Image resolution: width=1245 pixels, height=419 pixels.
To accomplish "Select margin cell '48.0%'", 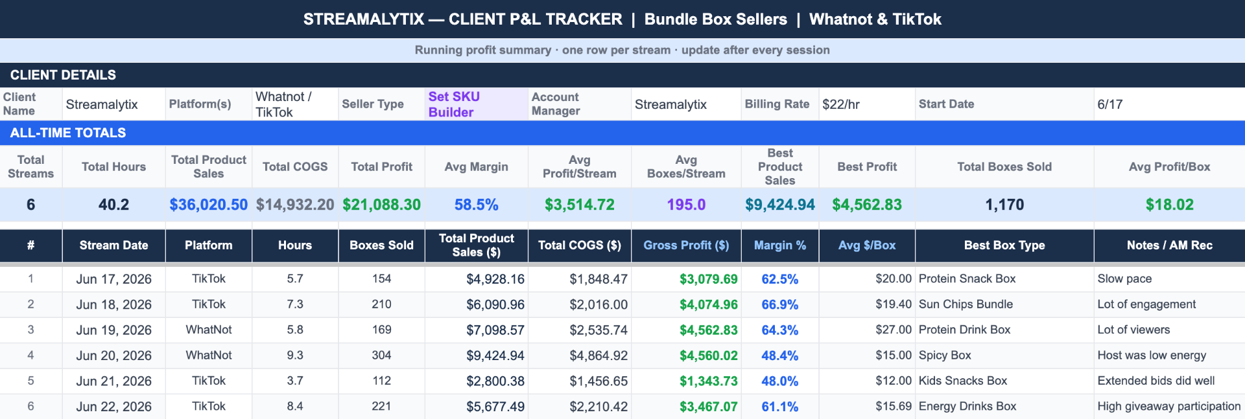I will 780,381.
